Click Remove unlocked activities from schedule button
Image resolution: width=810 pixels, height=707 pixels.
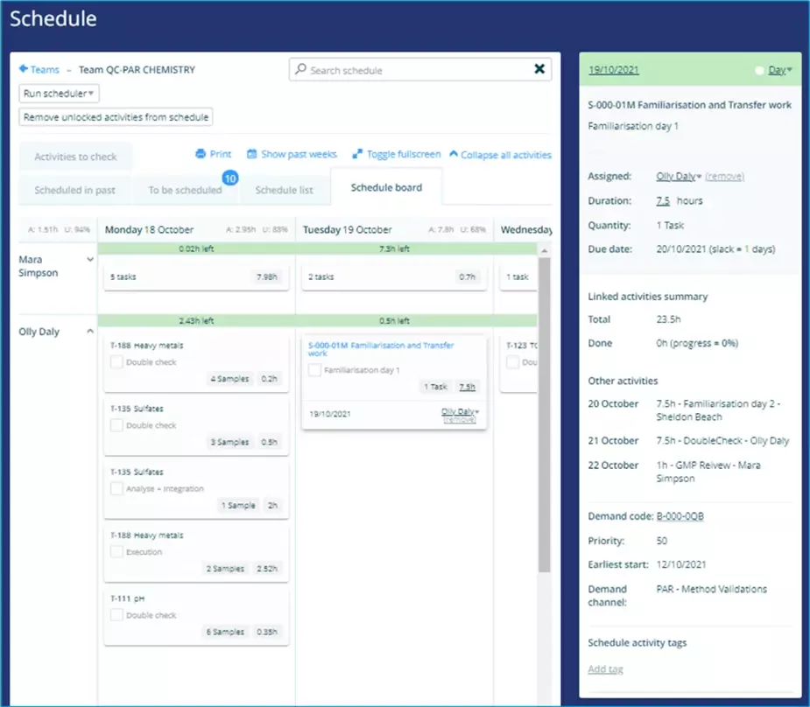click(x=116, y=117)
